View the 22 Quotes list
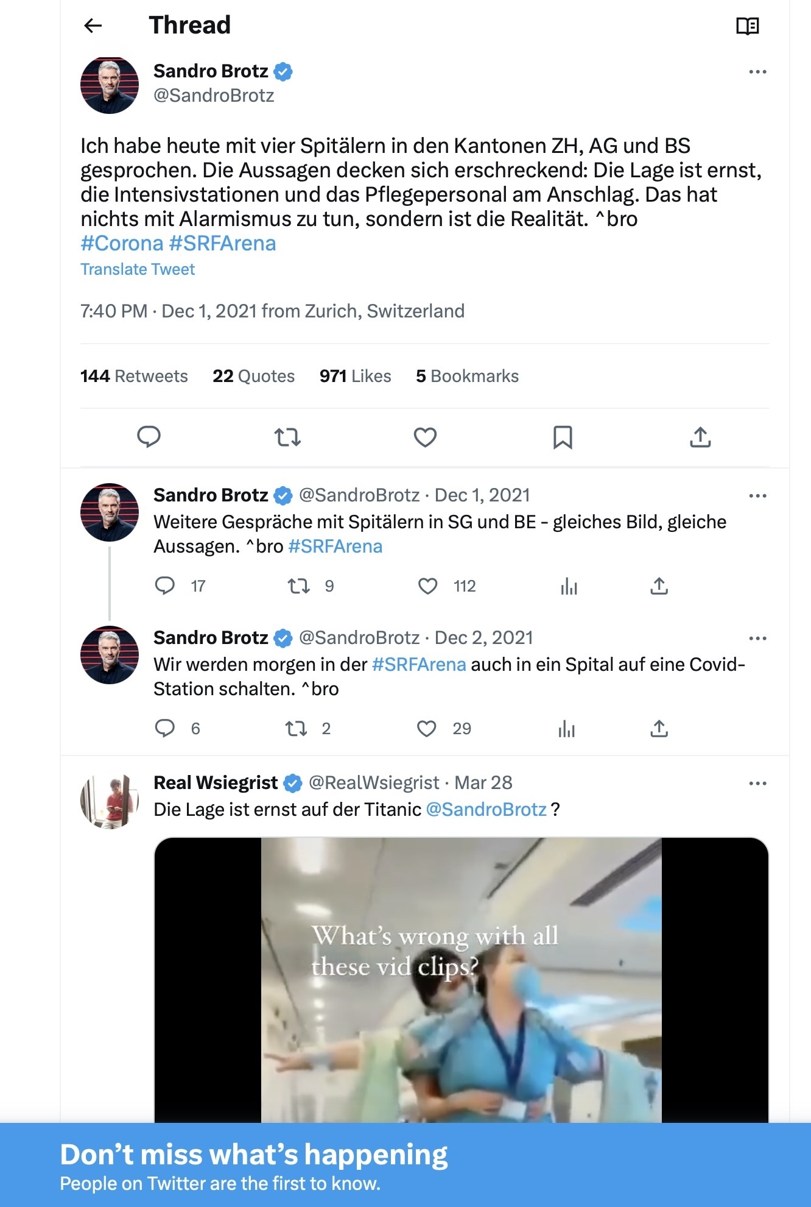The image size is (811, 1207). pyautogui.click(x=253, y=376)
